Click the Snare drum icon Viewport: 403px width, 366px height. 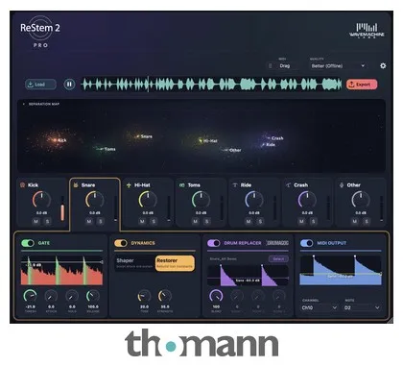(76, 185)
